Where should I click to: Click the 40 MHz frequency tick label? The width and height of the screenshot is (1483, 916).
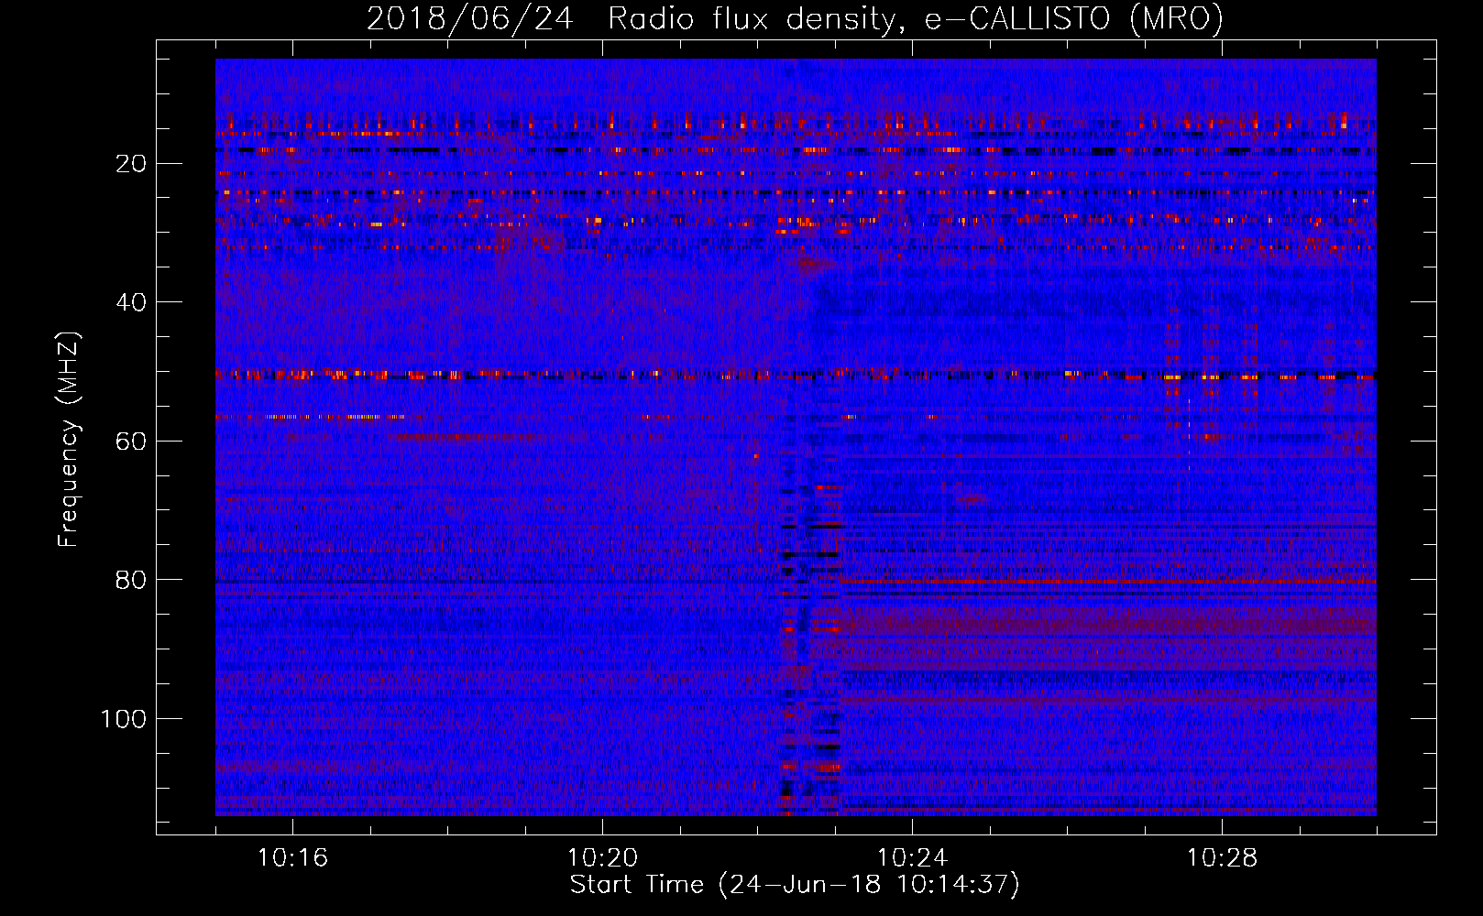click(x=132, y=302)
